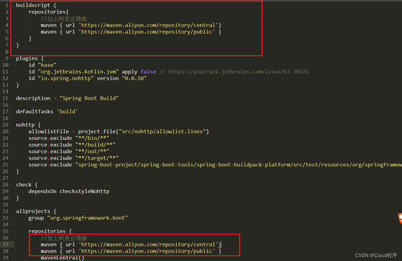Click the 'false' keyword on line 11
Viewport: 402px width, 261px height.
pyautogui.click(x=148, y=72)
